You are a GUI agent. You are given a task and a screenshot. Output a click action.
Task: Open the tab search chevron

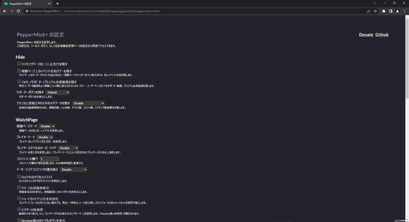coord(375,3)
